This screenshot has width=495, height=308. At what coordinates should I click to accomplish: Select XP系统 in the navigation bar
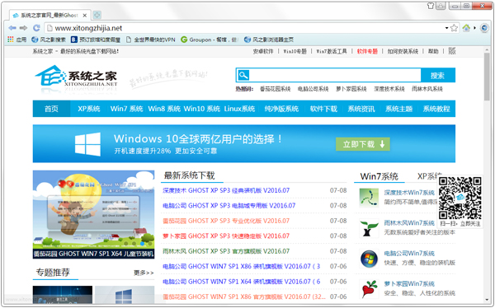89,109
